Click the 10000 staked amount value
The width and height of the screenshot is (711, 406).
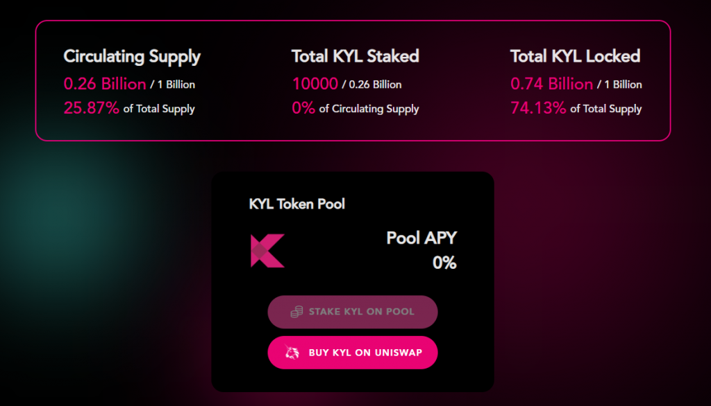pos(315,84)
